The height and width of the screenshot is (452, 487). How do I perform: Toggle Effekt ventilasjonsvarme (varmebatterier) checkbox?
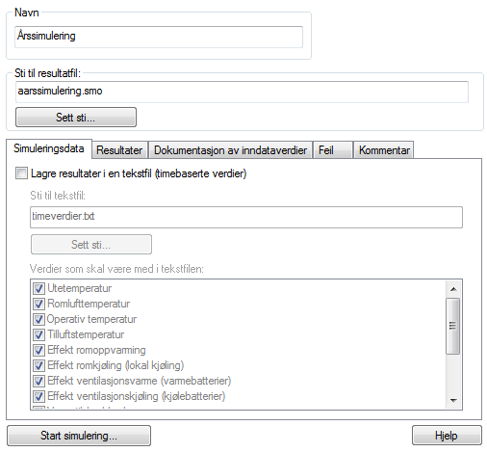coord(38,381)
